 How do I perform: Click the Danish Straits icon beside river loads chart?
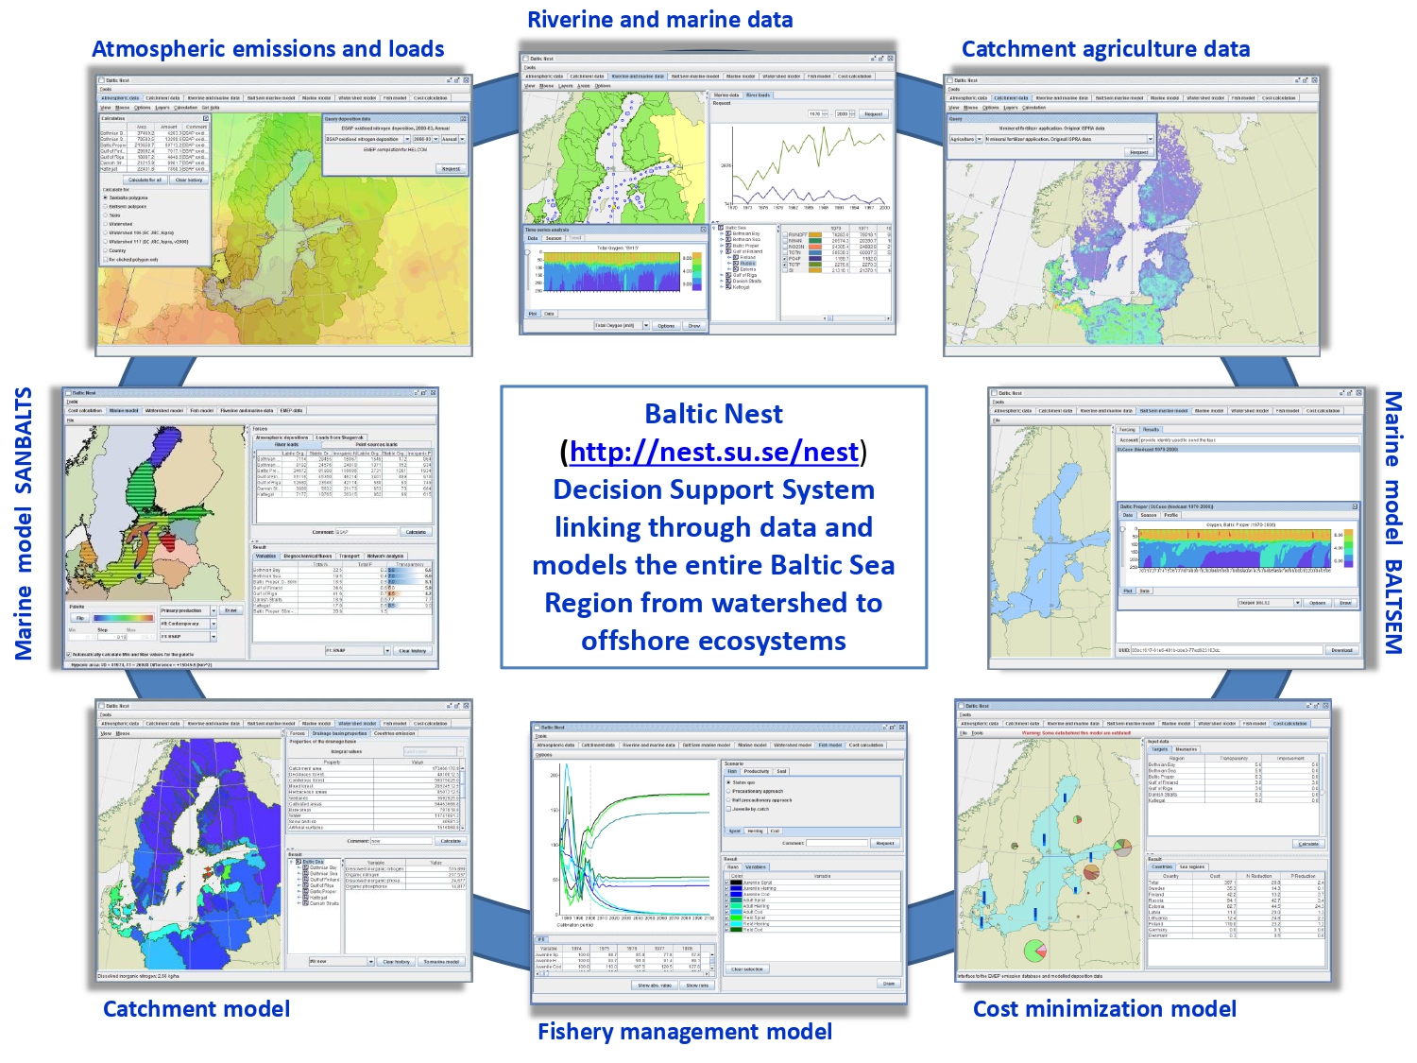(x=728, y=281)
